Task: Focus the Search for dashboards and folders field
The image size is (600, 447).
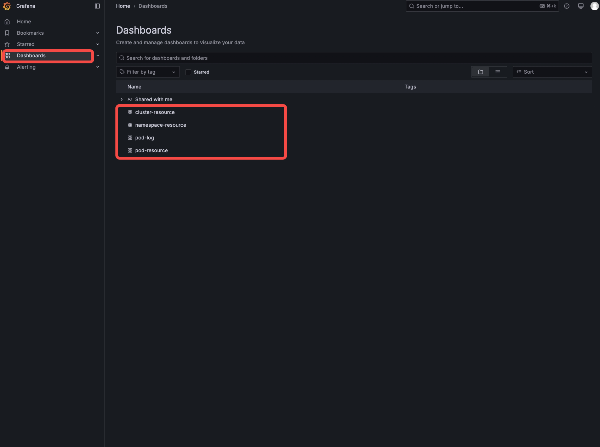Action: pos(354,58)
